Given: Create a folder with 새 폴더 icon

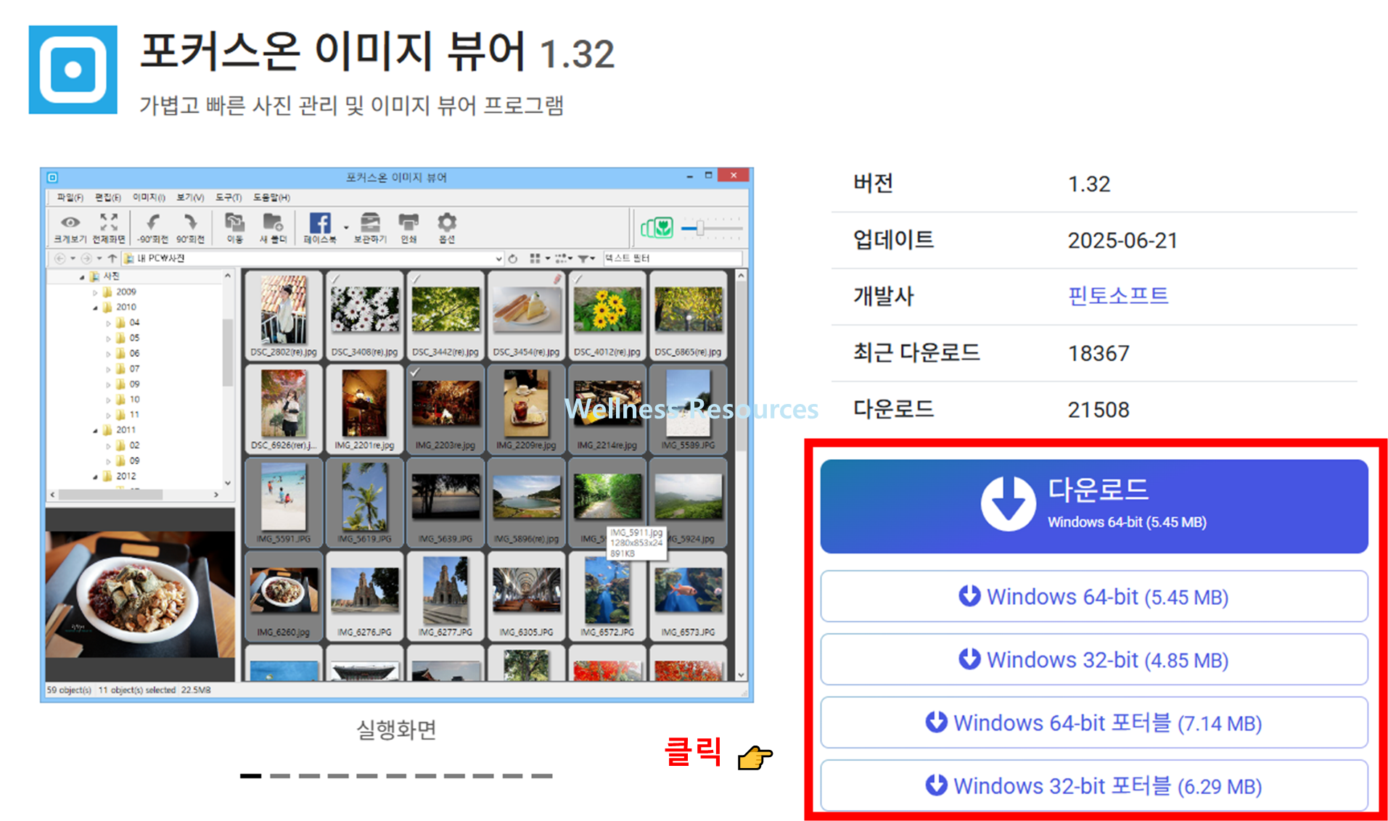Looking at the screenshot, I should point(273,222).
